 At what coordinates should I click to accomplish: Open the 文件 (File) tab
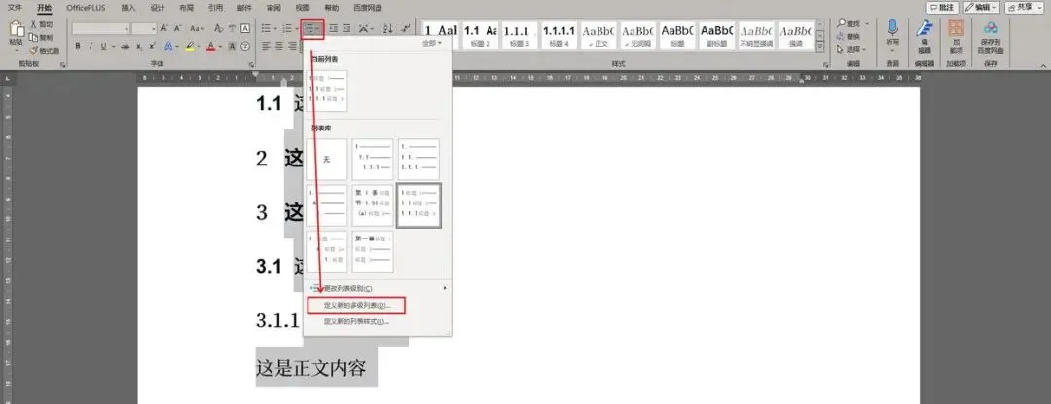15,8
